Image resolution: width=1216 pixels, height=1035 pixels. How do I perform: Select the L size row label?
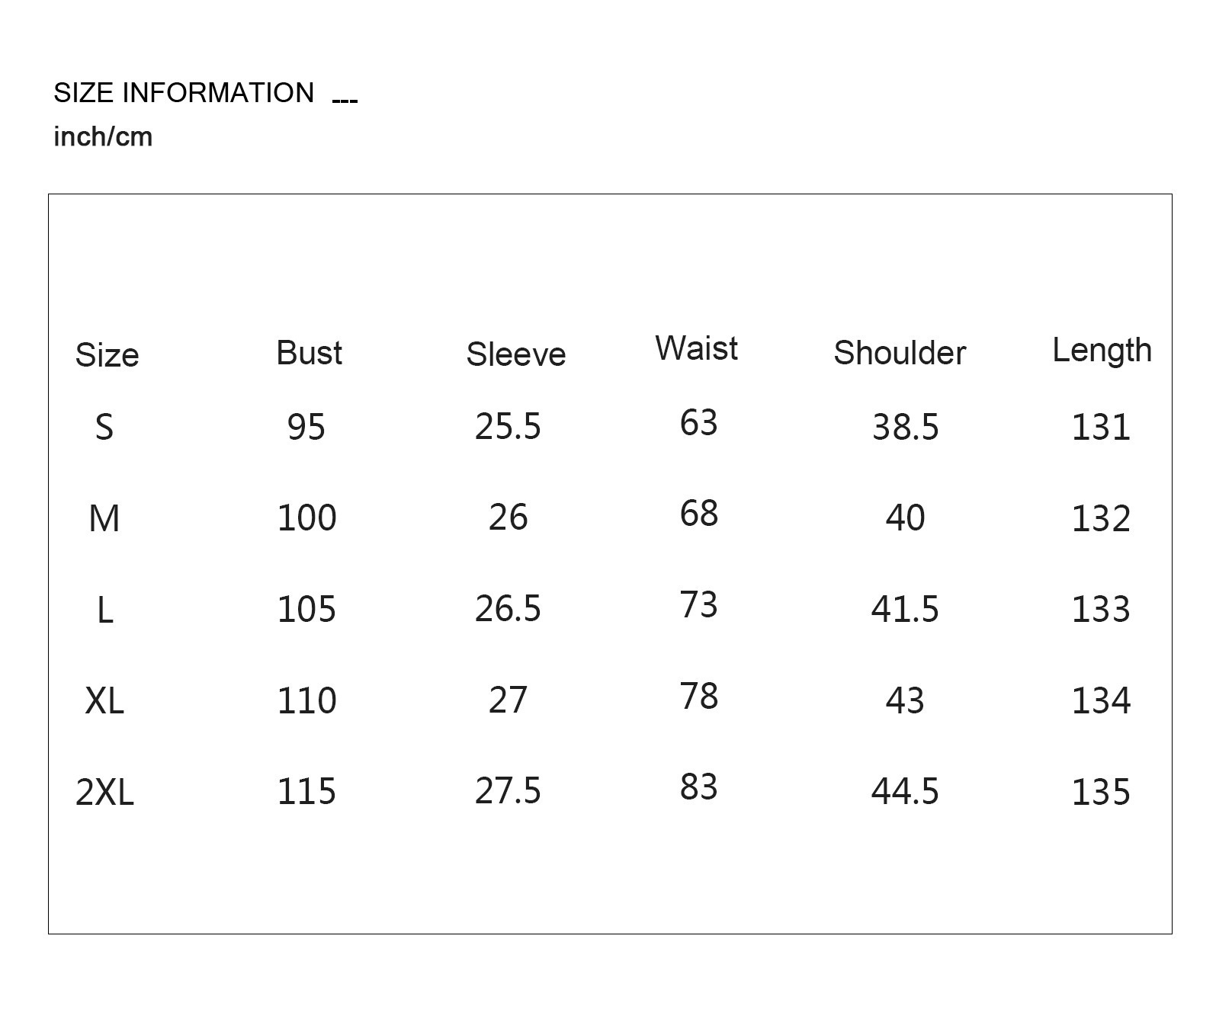point(105,610)
